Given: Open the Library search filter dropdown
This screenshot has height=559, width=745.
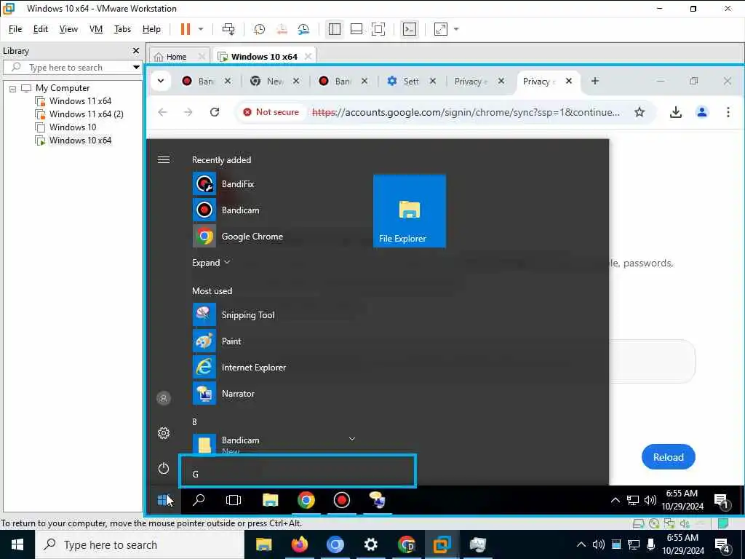Looking at the screenshot, I should [x=136, y=68].
